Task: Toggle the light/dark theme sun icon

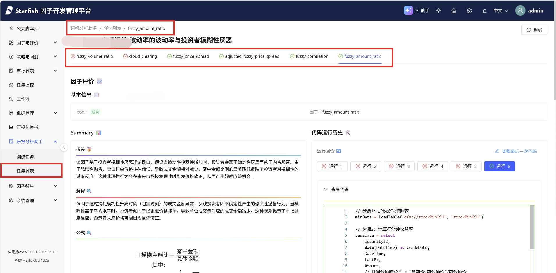Action: point(439,11)
